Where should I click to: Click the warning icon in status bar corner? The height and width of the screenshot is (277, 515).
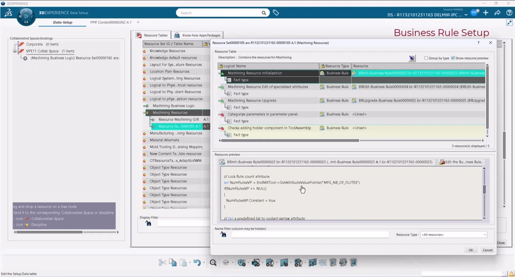(x=511, y=274)
